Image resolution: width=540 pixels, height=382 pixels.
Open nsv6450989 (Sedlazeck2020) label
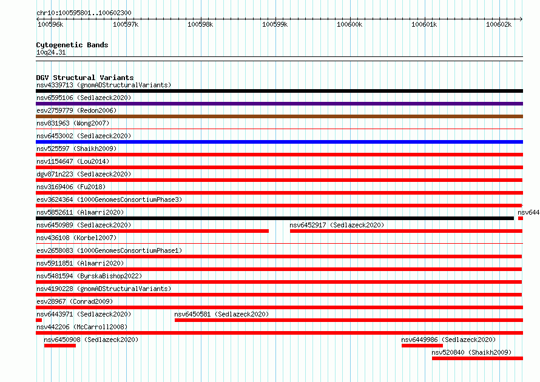point(84,225)
